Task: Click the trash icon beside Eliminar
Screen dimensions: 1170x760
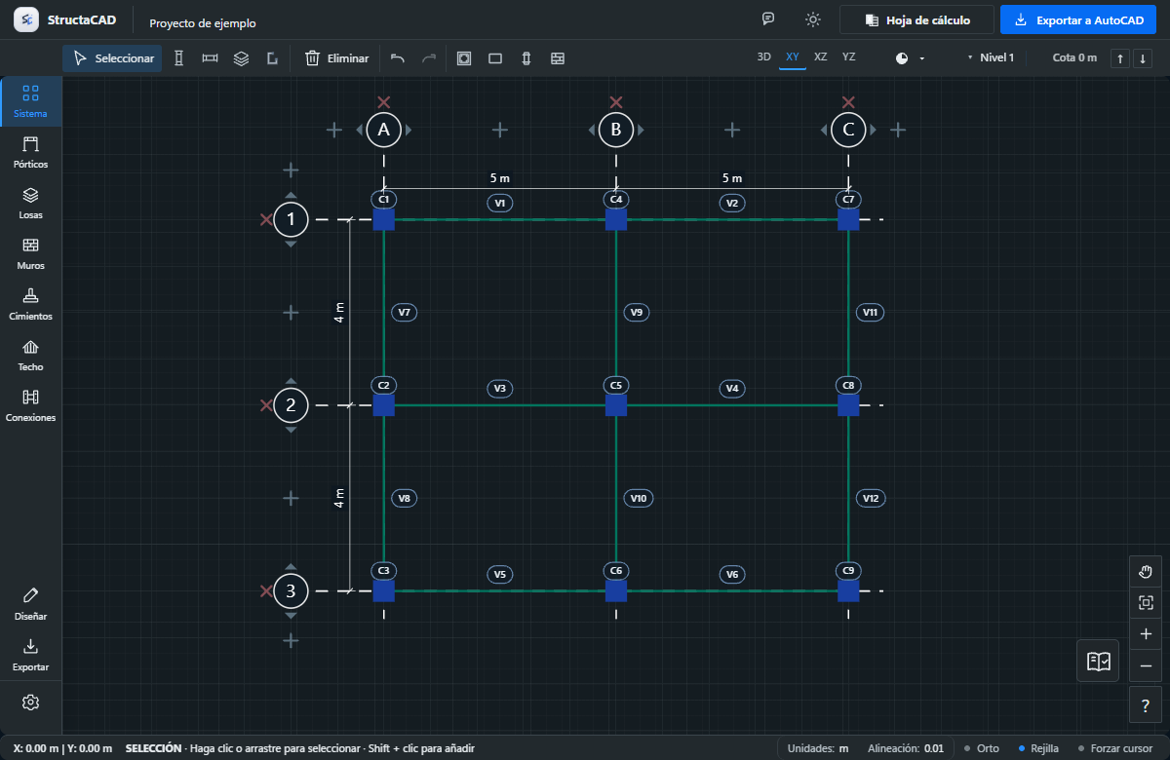Action: 312,58
